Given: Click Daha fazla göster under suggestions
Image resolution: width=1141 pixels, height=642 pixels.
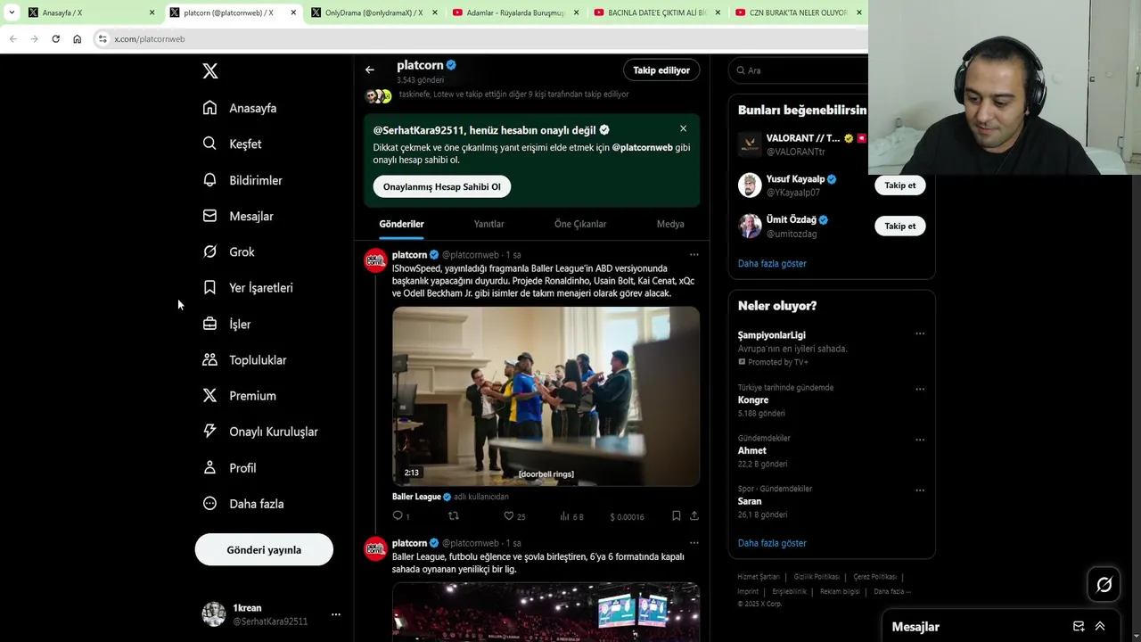Looking at the screenshot, I should coord(772,264).
